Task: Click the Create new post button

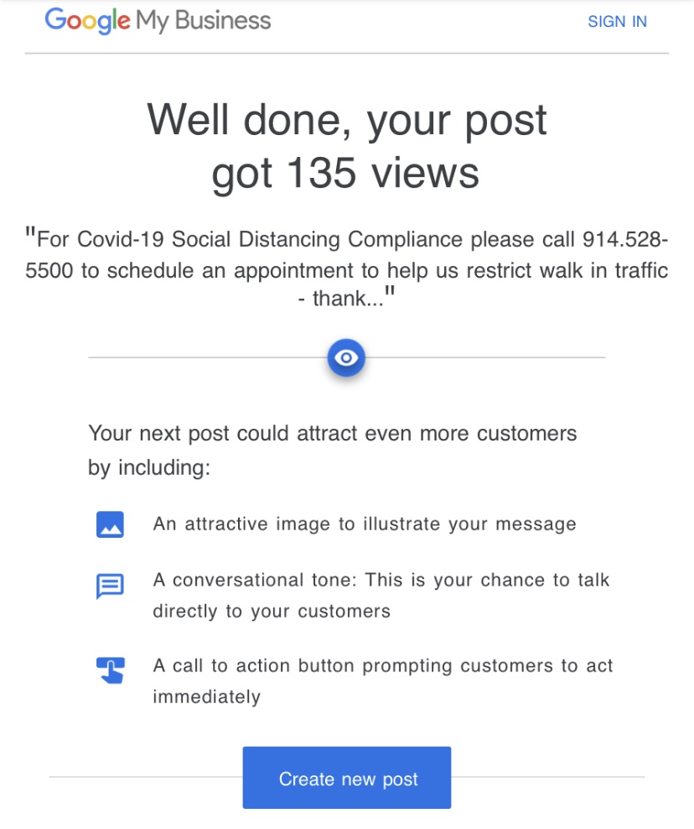Action: tap(346, 777)
